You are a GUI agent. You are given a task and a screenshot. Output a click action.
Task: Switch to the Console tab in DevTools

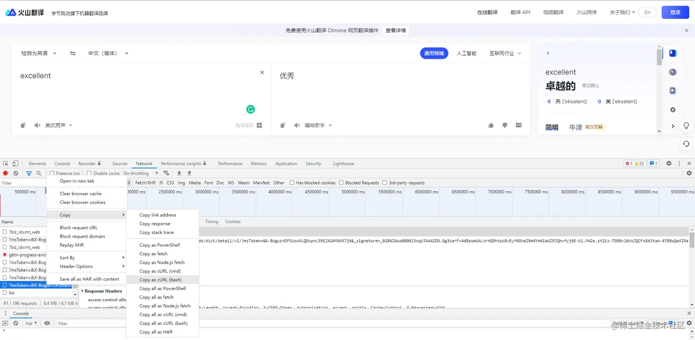(62, 164)
